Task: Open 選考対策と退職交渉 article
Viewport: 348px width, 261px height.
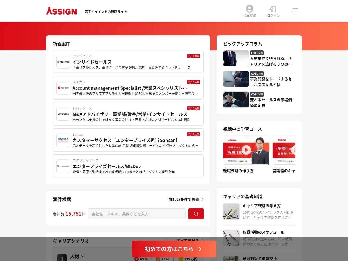Action: [260, 258]
